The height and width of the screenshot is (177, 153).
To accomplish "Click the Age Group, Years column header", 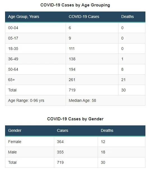I will click(24, 17).
